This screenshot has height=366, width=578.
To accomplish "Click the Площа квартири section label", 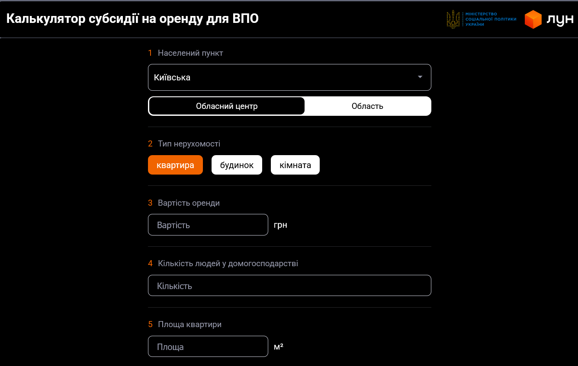I will (189, 324).
